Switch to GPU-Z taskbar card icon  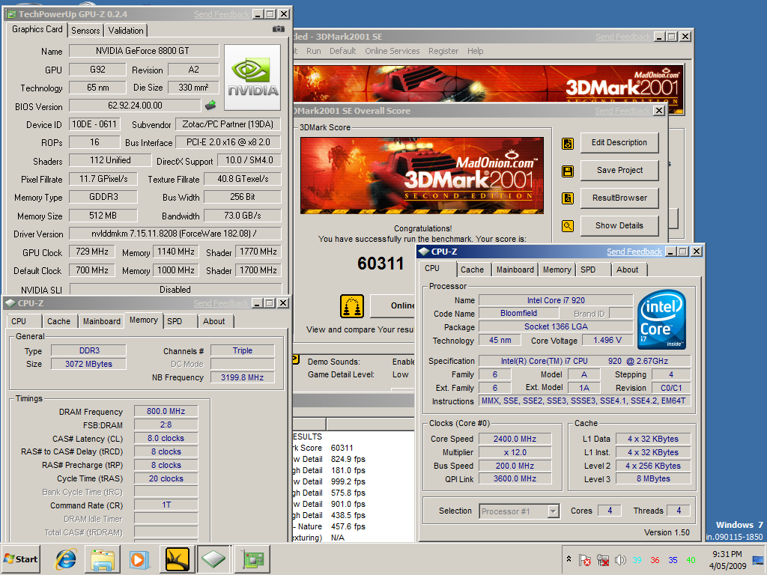[252, 559]
